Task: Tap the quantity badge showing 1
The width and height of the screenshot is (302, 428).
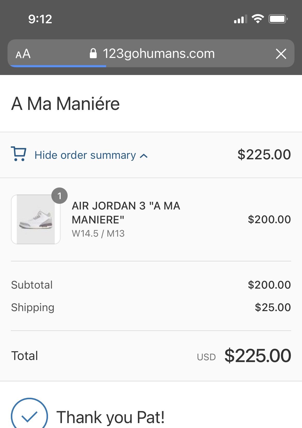Action: pos(59,196)
